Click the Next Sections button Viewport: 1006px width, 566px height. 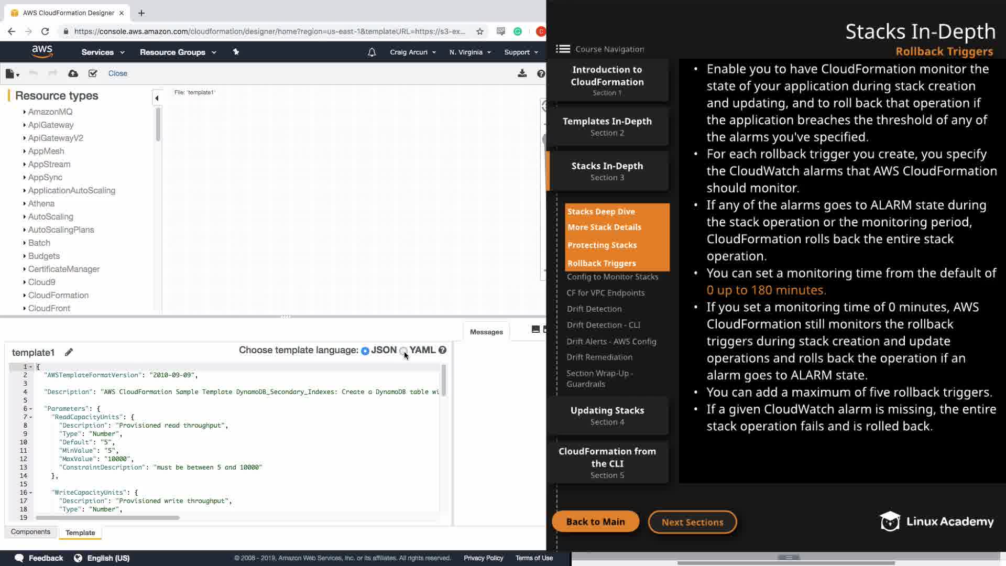tap(692, 522)
